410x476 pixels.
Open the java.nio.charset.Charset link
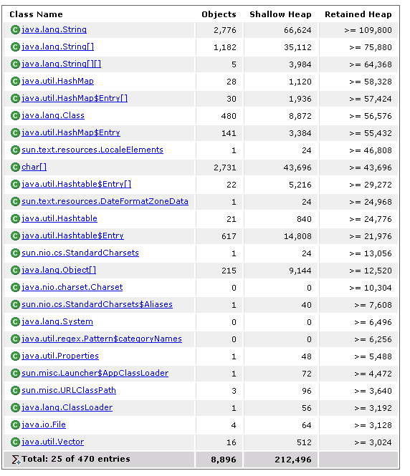[x=72, y=287]
